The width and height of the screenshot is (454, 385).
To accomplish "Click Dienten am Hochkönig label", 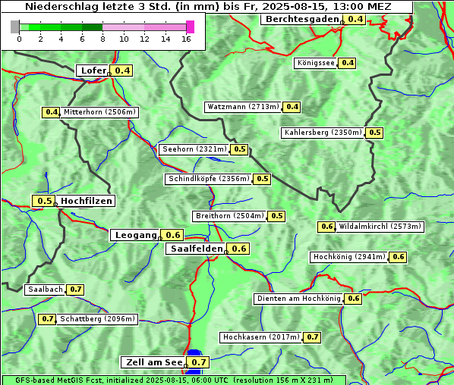I will pos(298,299).
